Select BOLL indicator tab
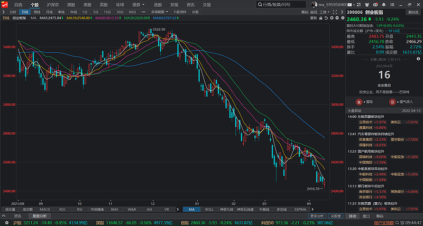Viewport: 423px width, 226px height. (x=209, y=209)
